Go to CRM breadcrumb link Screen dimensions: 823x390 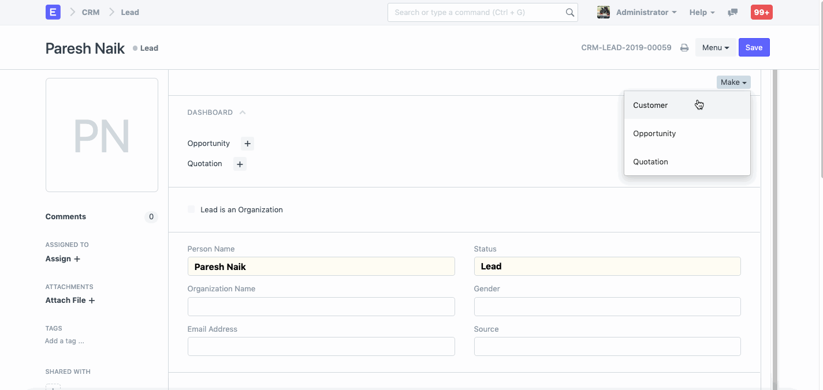coord(91,12)
